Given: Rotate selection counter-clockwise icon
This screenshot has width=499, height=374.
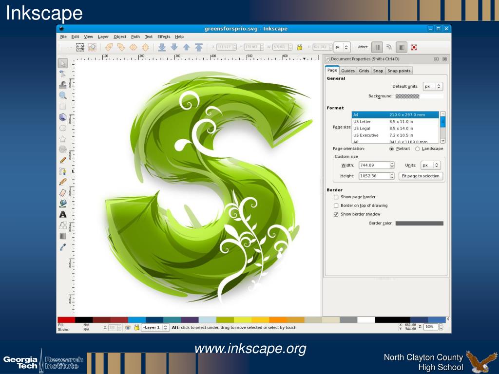Looking at the screenshot, I should pos(109,47).
